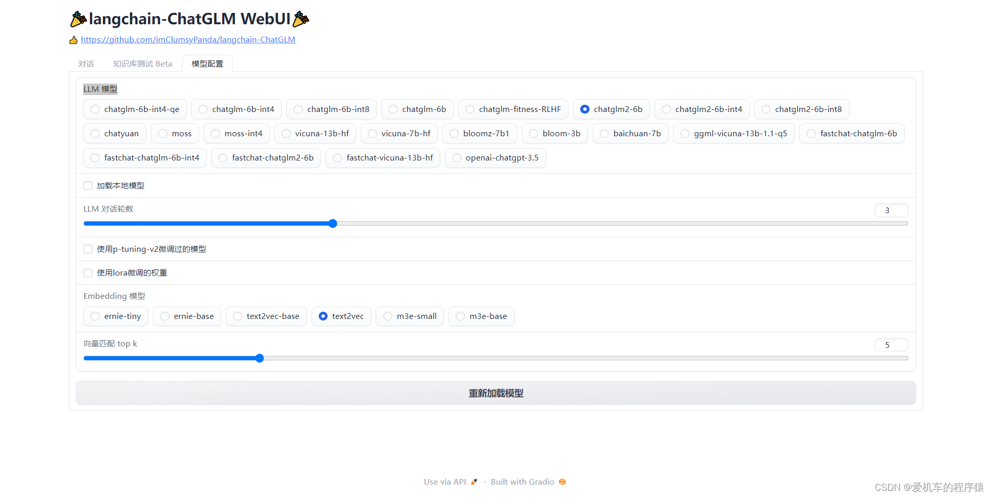This screenshot has height=497, width=992.
Task: Click the Embedding 模型 section label
Action: 114,296
